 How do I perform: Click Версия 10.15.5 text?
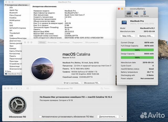tap(69, 57)
